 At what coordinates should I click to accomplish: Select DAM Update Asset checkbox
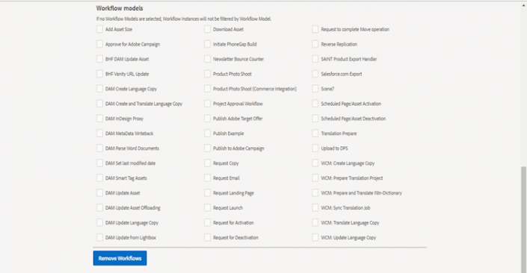click(99, 193)
